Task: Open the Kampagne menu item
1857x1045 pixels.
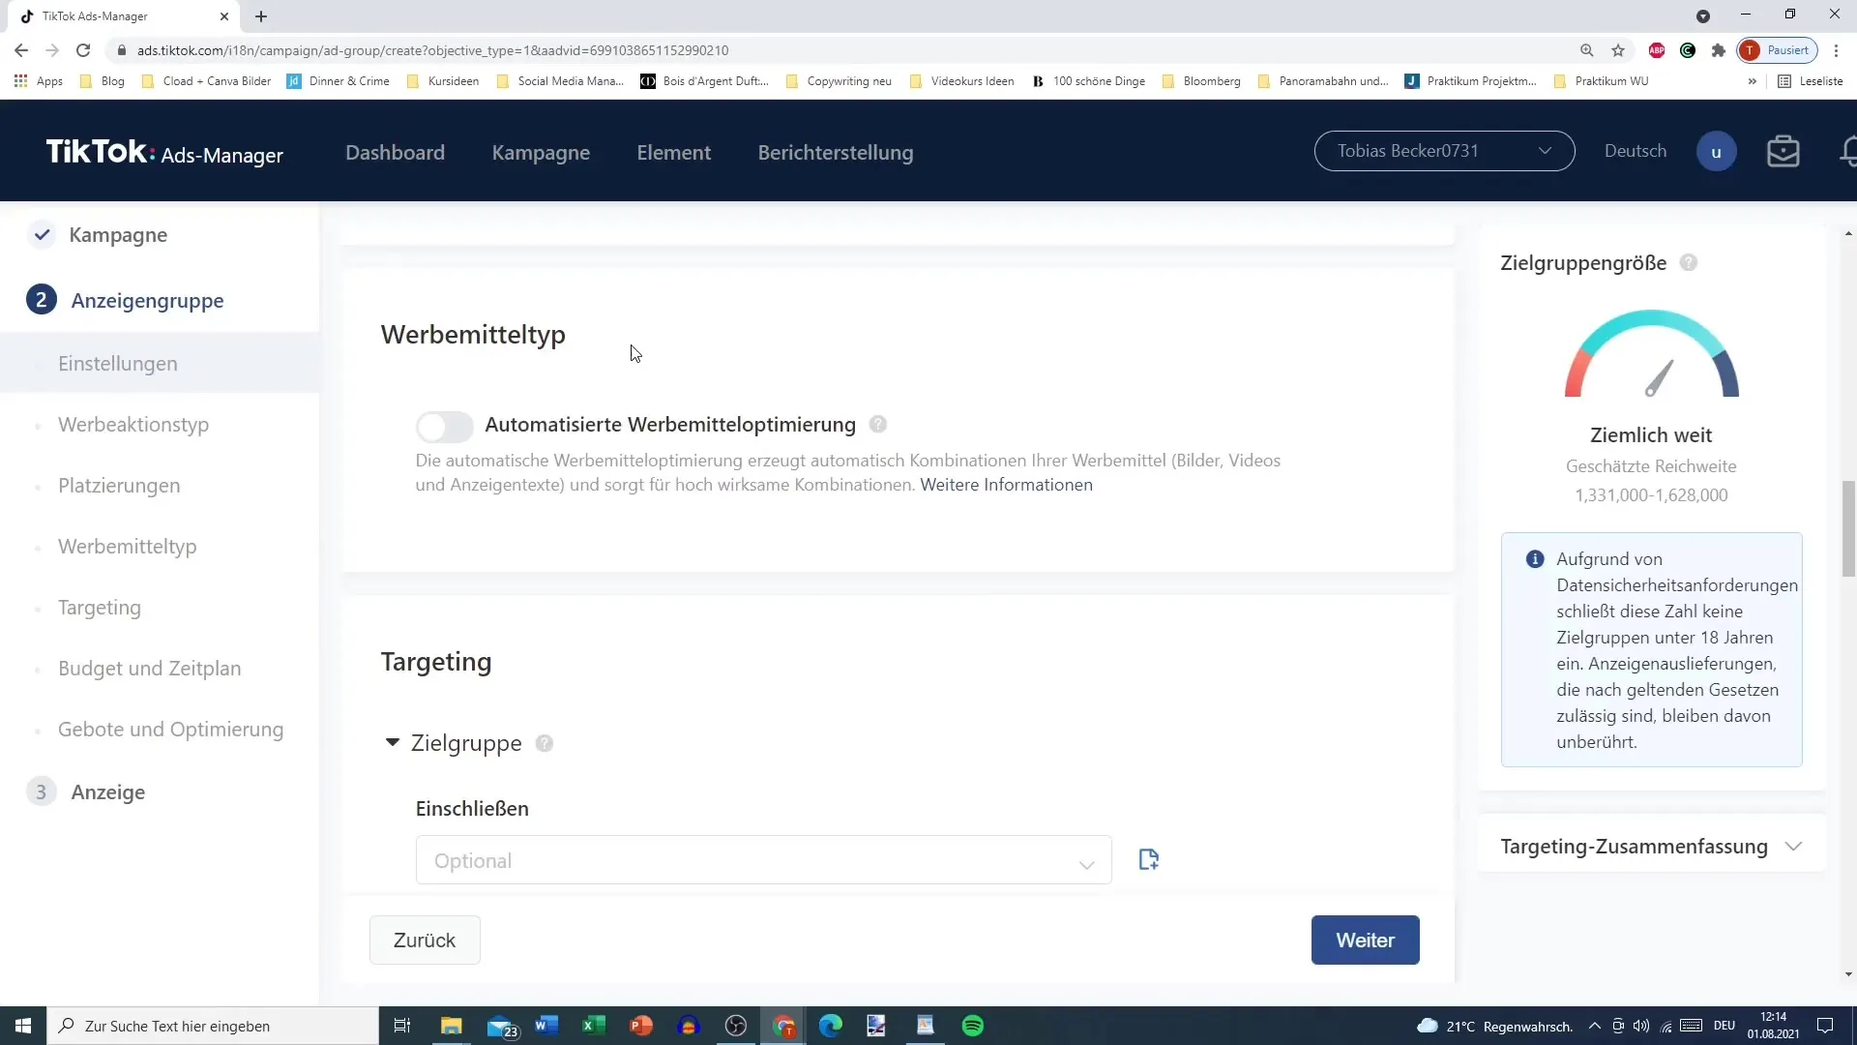Action: coord(542,152)
